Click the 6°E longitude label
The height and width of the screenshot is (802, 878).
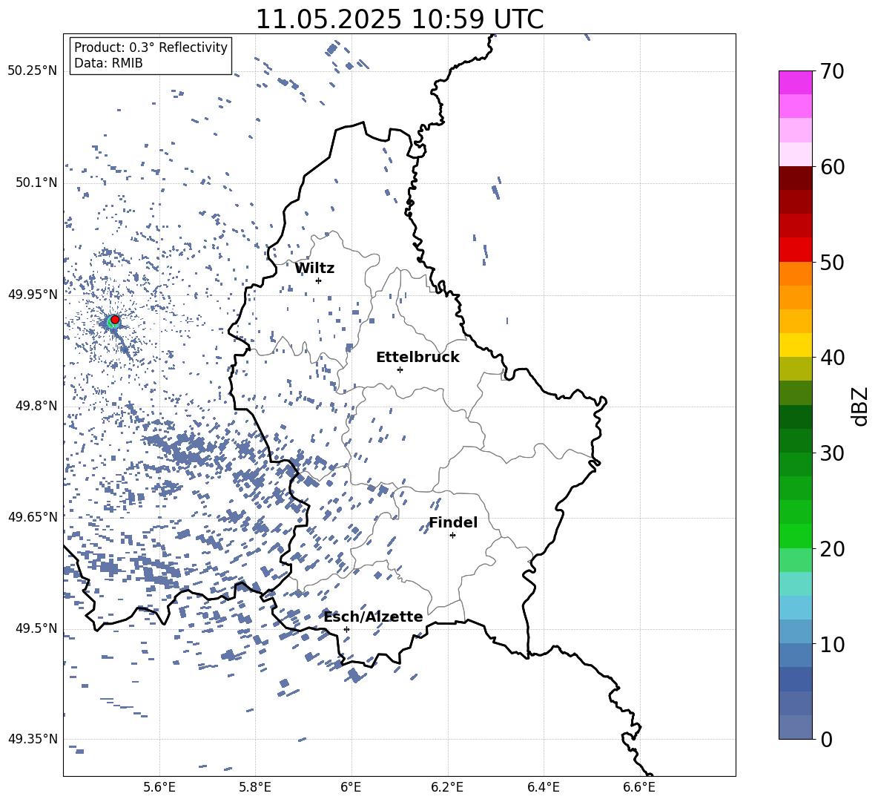(351, 787)
